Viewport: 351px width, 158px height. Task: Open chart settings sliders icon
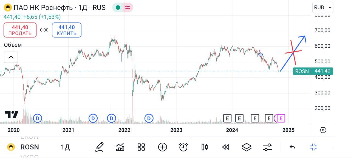pos(267,147)
